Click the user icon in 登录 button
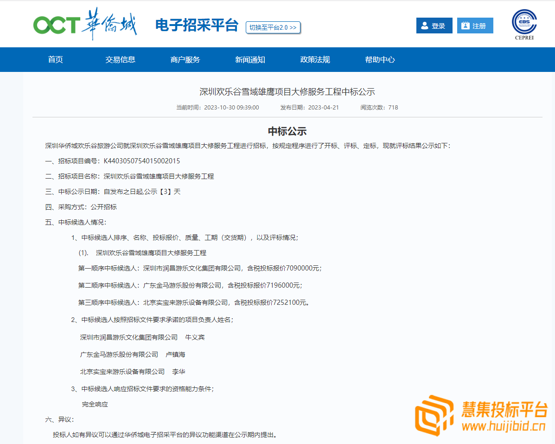Screen dimensions: 555x444 pyautogui.click(x=425, y=26)
